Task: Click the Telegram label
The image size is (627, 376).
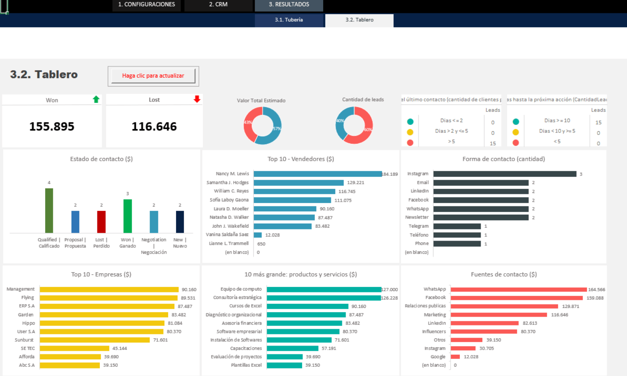Action: pyautogui.click(x=418, y=226)
